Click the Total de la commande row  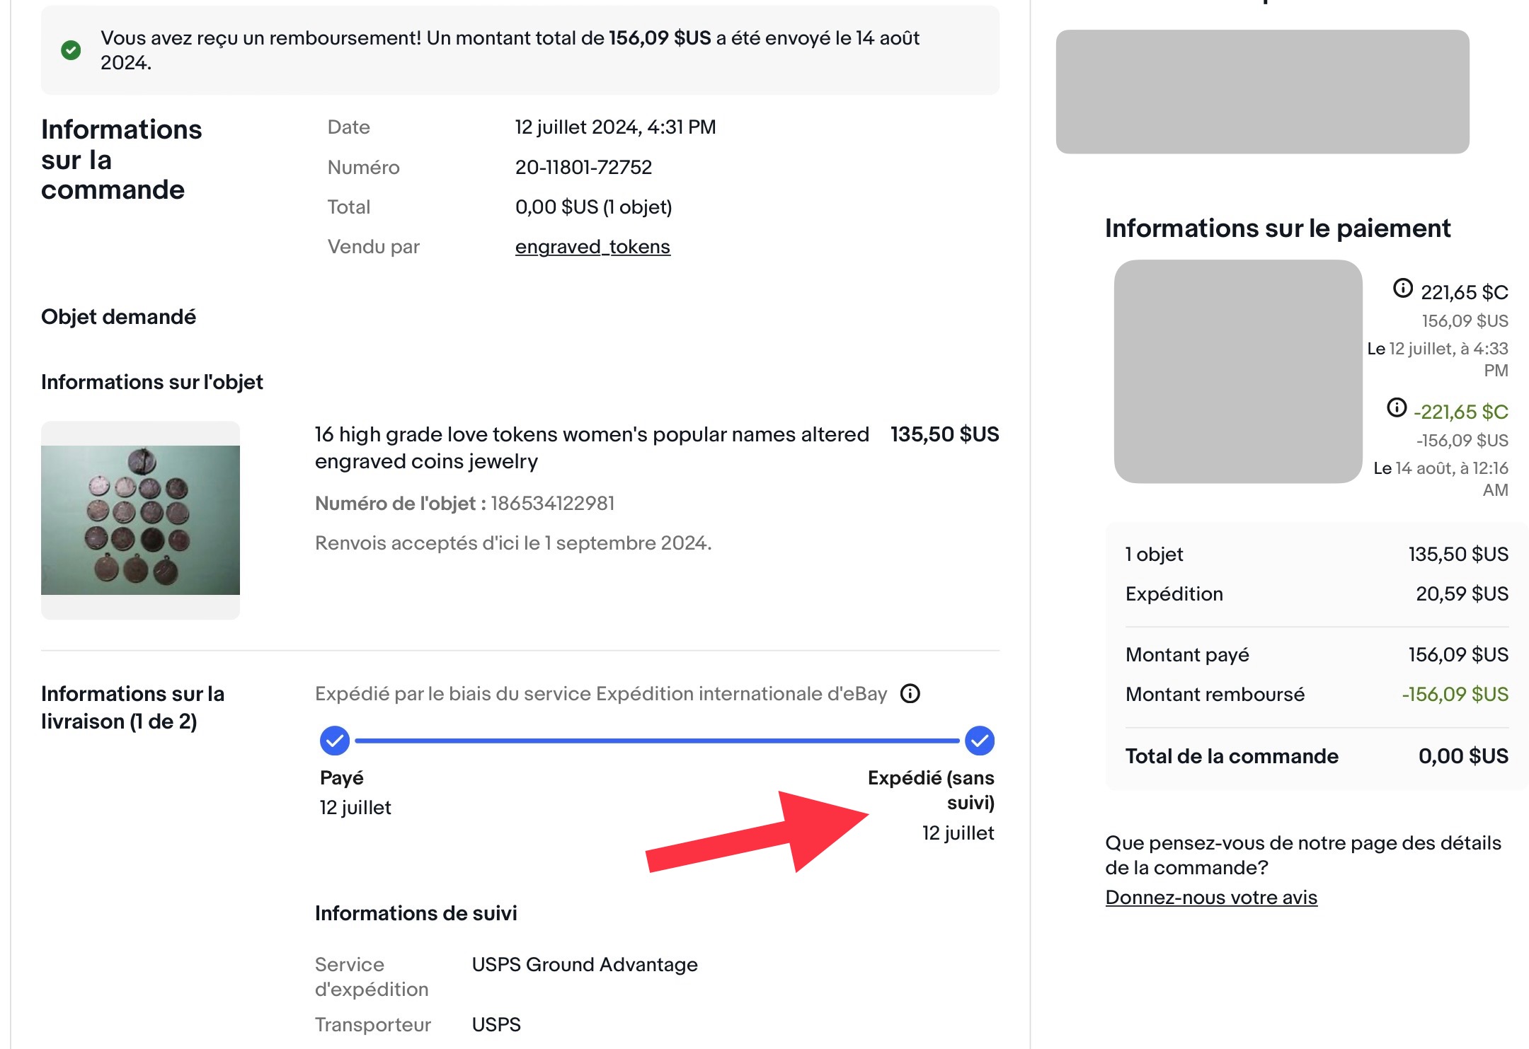pyautogui.click(x=1317, y=756)
